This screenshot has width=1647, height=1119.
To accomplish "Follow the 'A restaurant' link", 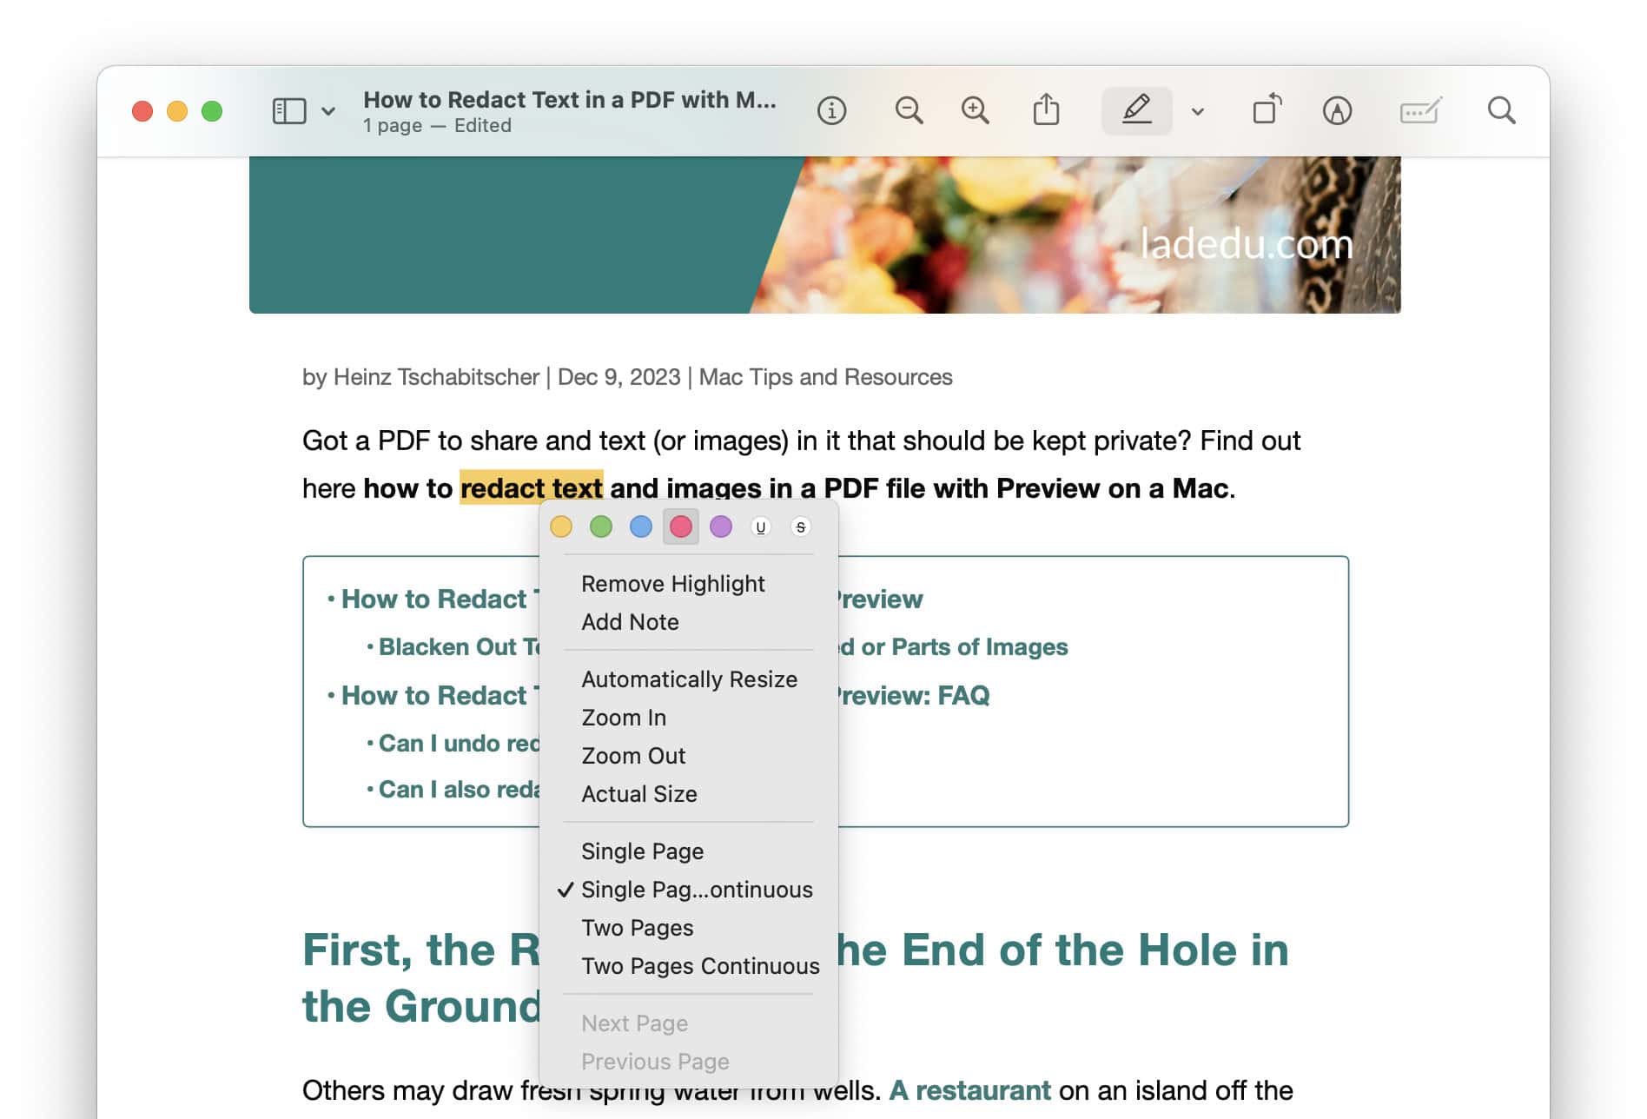I will coord(969,1090).
